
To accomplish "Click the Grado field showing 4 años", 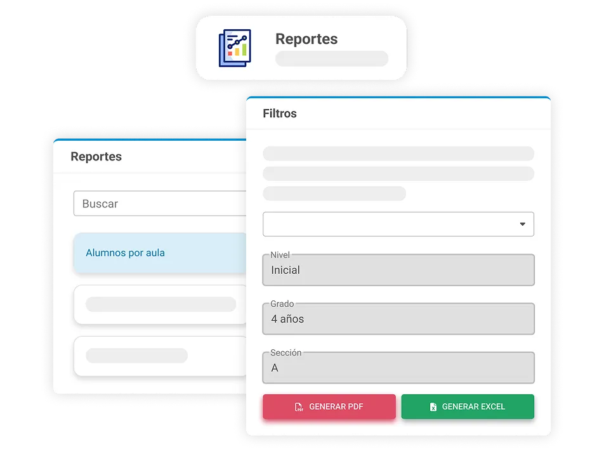I will click(398, 319).
